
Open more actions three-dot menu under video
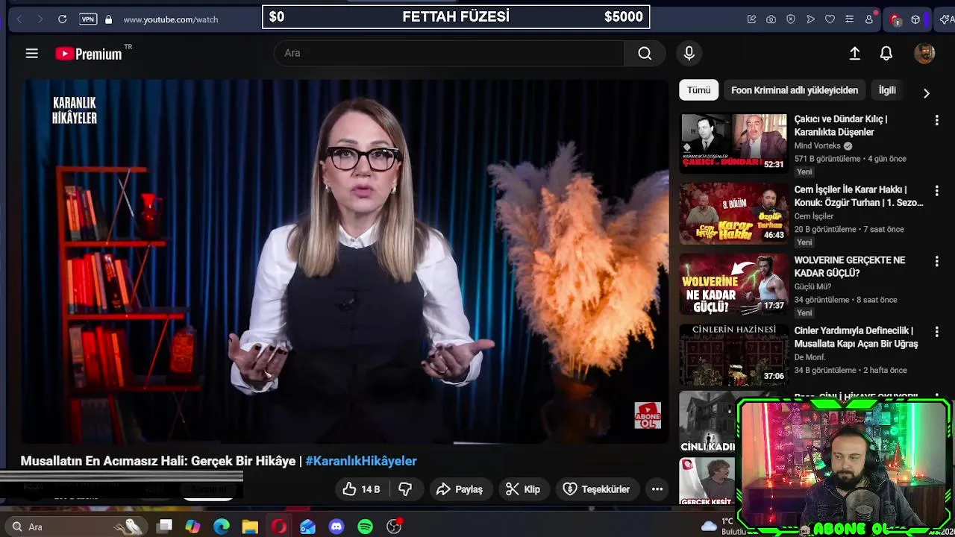coord(657,489)
